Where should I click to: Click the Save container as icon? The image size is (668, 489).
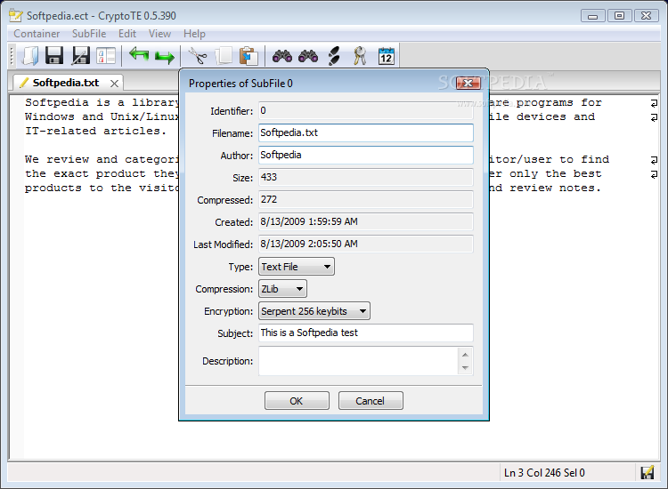80,56
